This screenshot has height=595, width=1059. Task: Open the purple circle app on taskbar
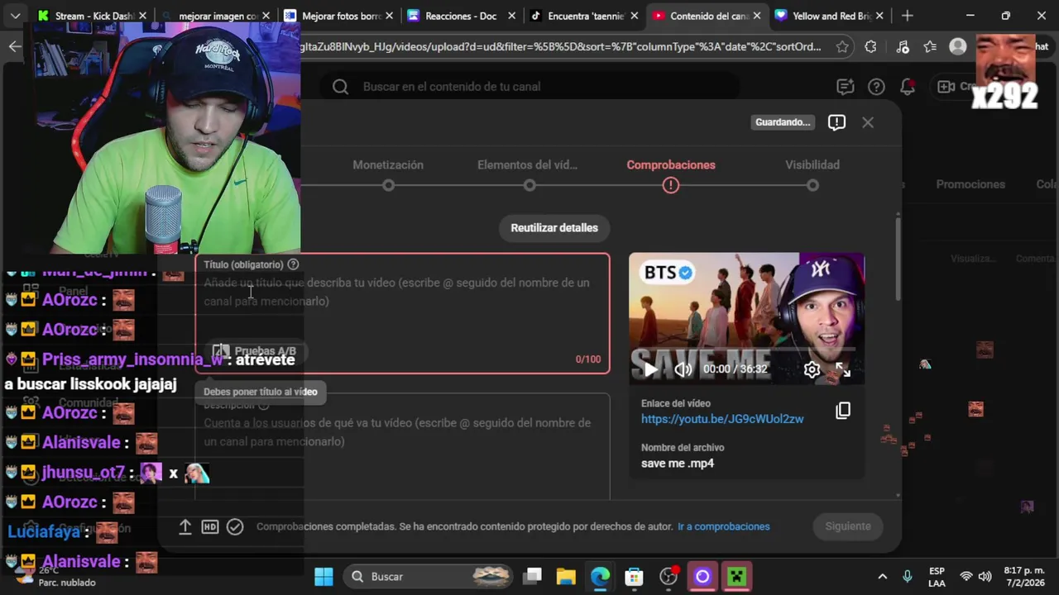[x=702, y=576]
